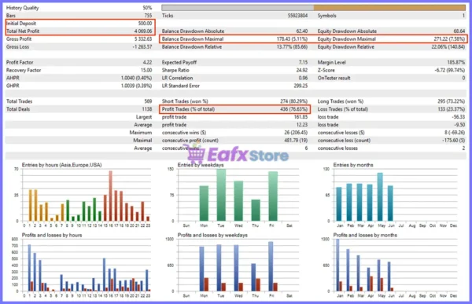
Task: Select the Total Net Profit value
Action: tap(143, 31)
